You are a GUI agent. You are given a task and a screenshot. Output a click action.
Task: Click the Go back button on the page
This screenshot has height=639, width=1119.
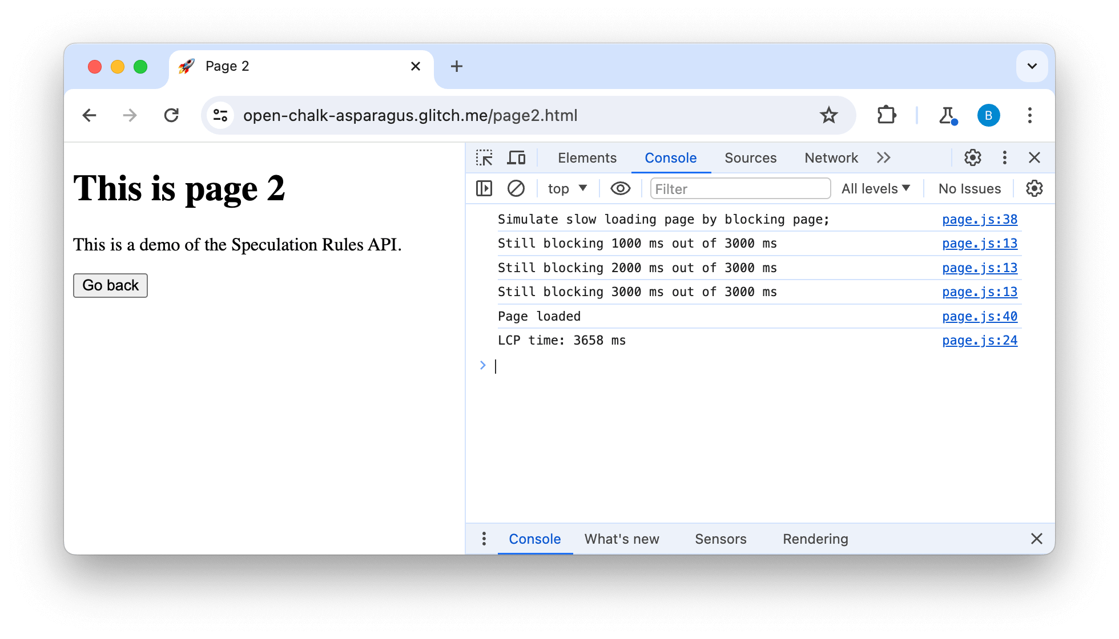pyautogui.click(x=111, y=285)
